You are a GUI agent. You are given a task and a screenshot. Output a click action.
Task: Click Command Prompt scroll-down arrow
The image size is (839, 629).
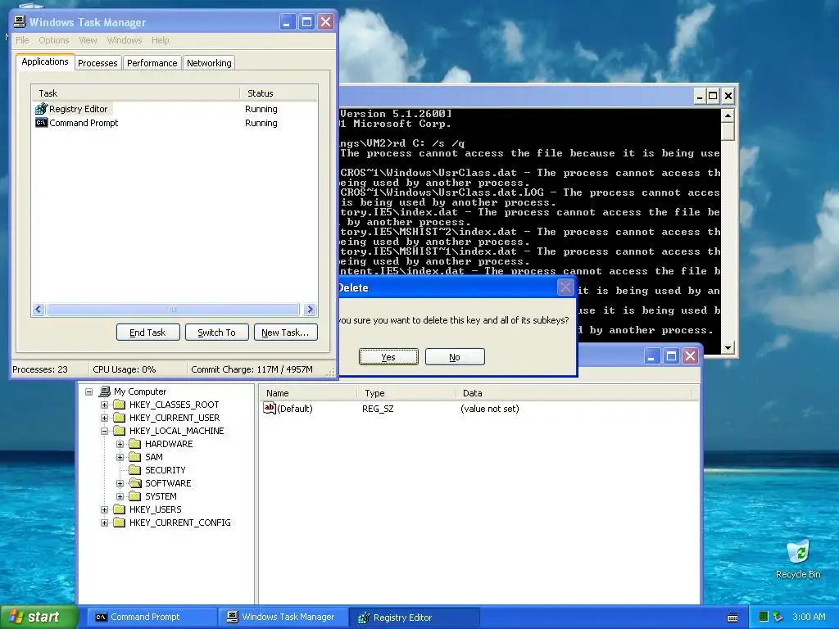point(728,347)
